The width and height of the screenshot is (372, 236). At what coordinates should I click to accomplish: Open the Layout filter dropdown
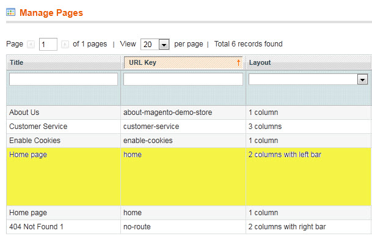click(x=308, y=79)
